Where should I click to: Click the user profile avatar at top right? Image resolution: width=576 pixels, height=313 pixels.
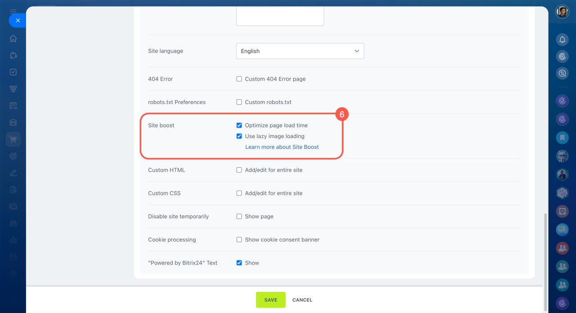tap(562, 12)
